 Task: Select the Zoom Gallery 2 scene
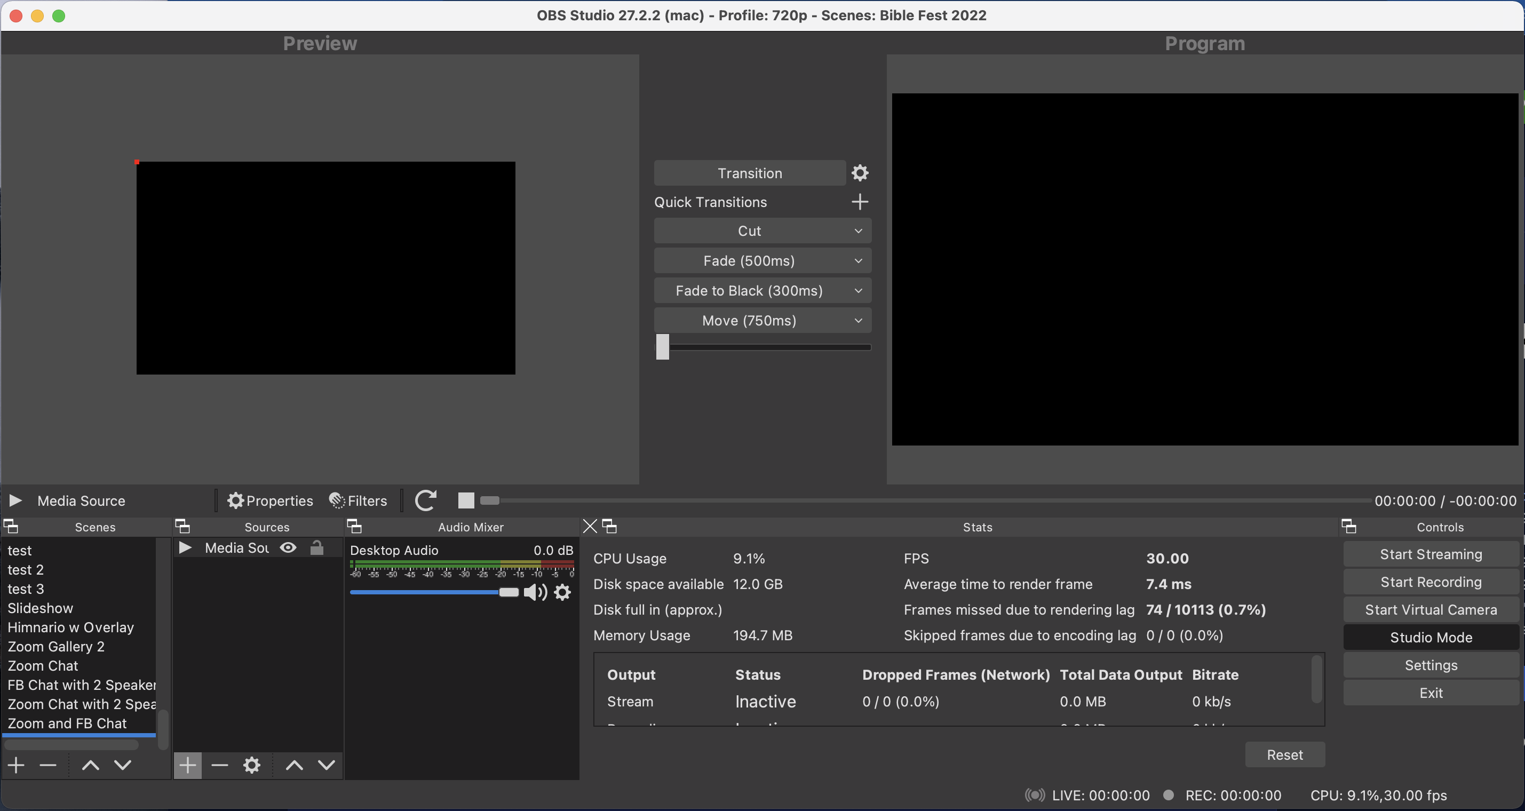[55, 647]
